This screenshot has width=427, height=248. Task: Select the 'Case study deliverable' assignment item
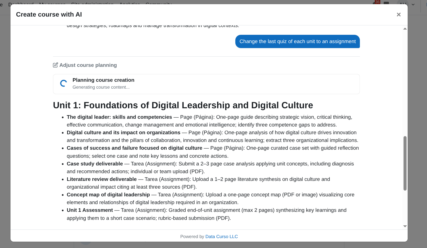tap(95, 164)
